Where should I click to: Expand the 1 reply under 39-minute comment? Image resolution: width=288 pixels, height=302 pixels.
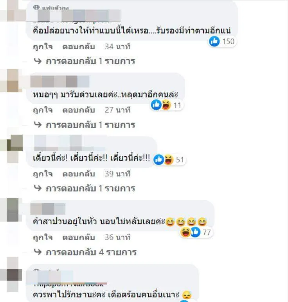point(85,188)
